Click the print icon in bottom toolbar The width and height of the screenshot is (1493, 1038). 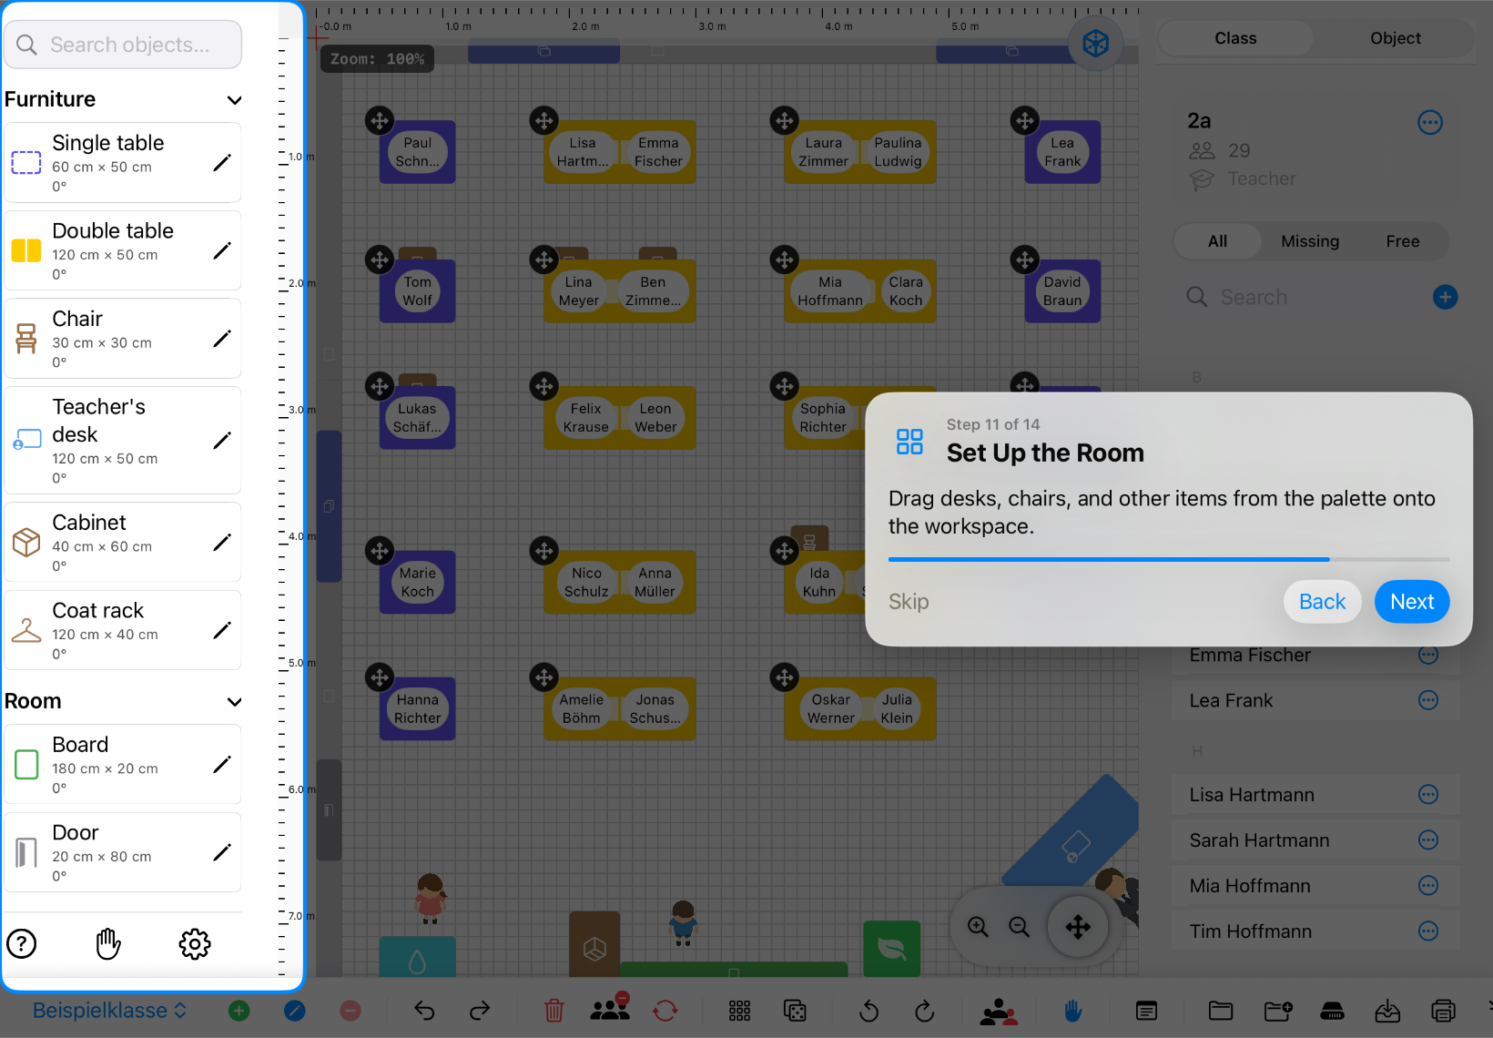(1443, 1011)
